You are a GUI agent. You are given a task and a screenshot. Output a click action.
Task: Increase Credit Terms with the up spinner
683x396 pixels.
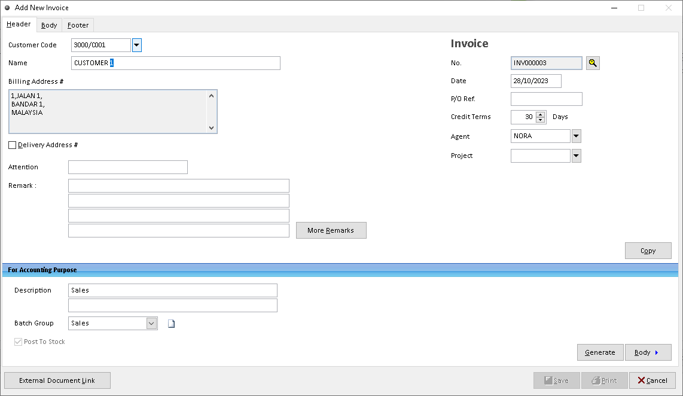pos(539,114)
